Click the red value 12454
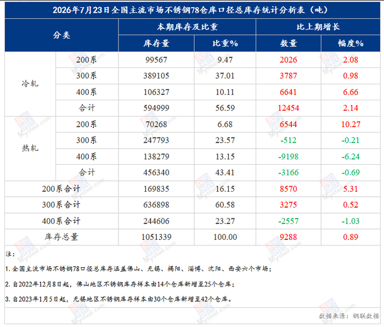 (289, 108)
